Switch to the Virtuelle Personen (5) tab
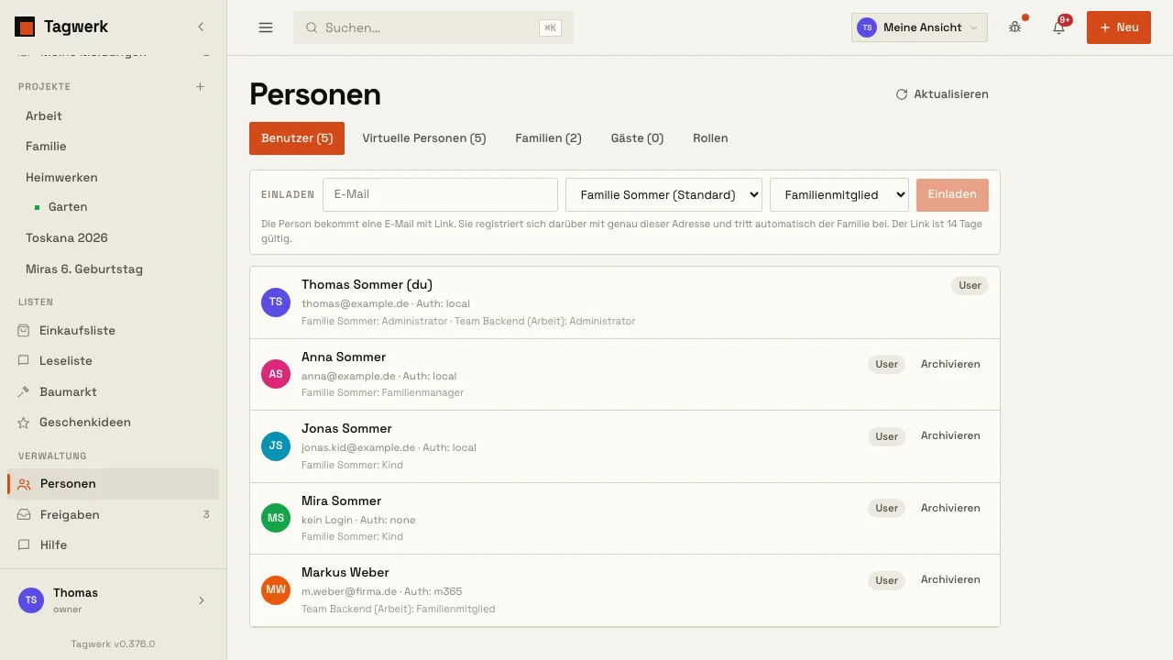Screen dimensions: 1173x660 tap(424, 138)
